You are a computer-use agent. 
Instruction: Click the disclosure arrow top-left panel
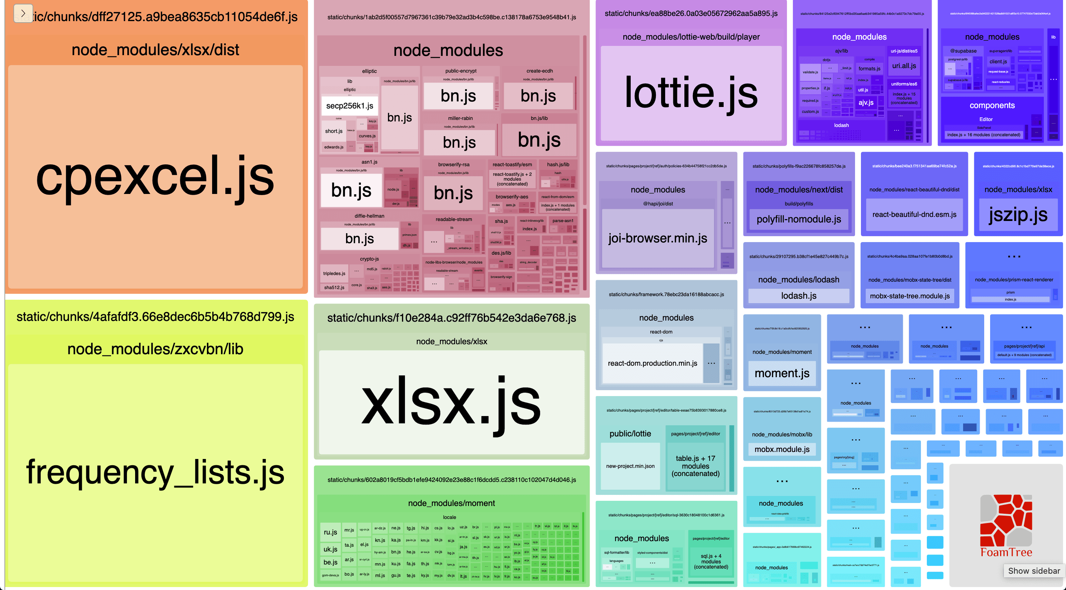click(x=22, y=12)
